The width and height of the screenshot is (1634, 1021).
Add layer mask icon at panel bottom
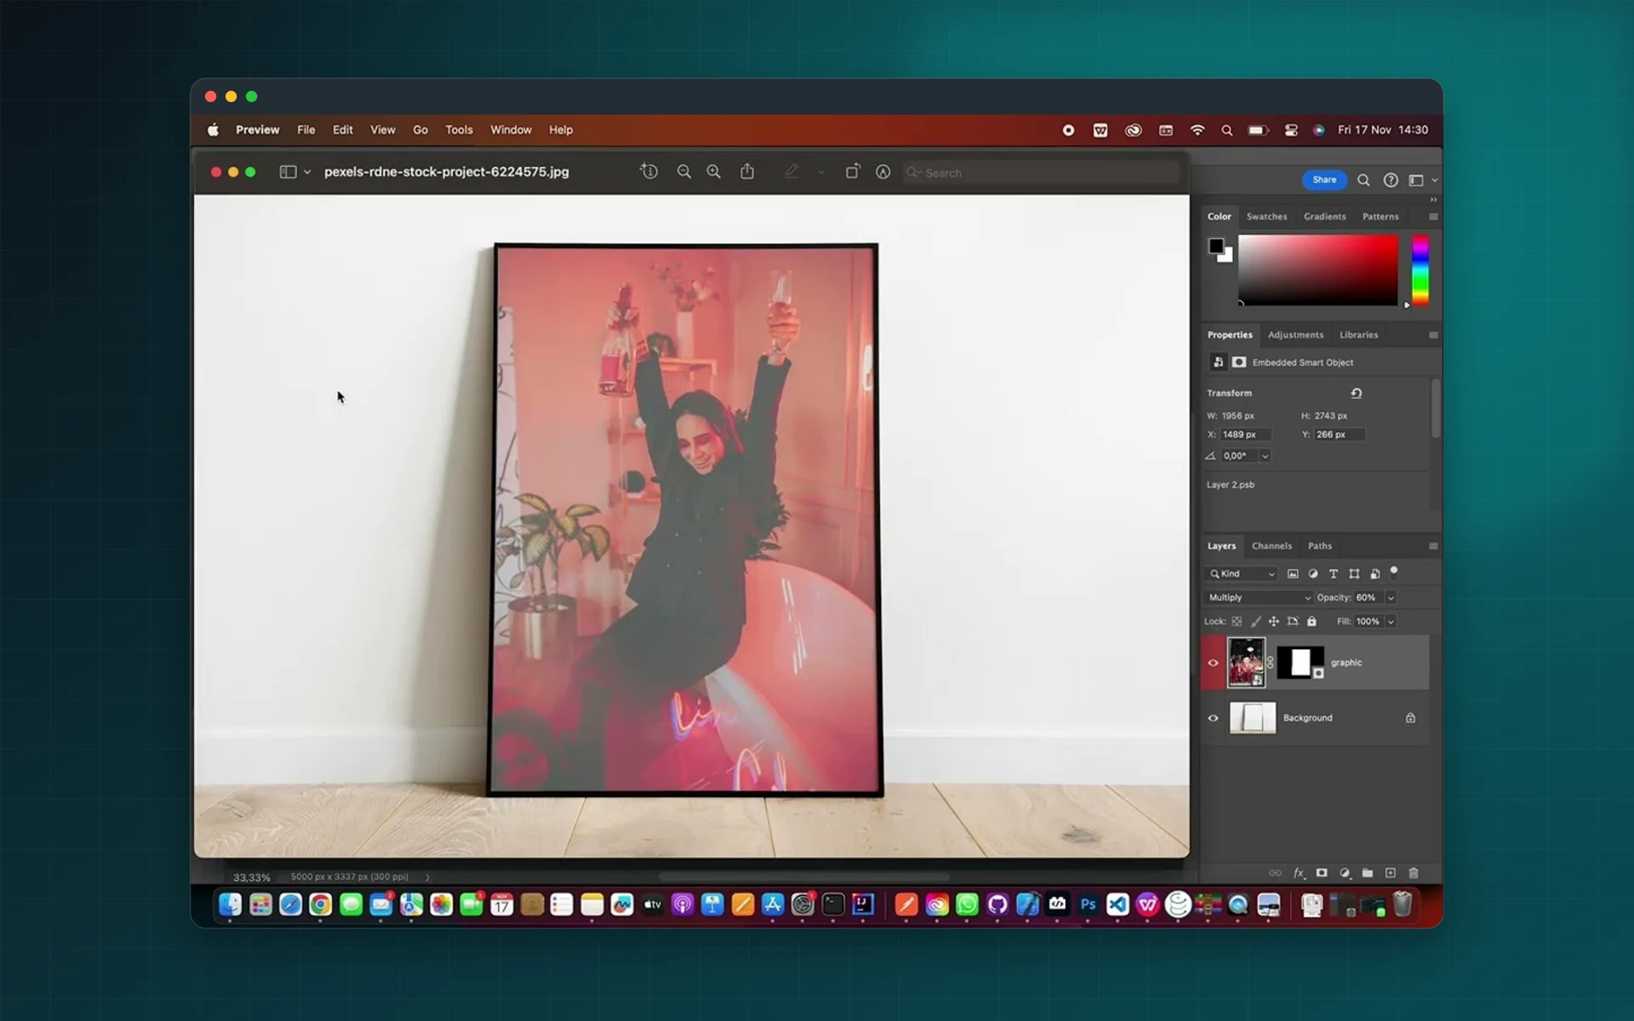point(1322,873)
